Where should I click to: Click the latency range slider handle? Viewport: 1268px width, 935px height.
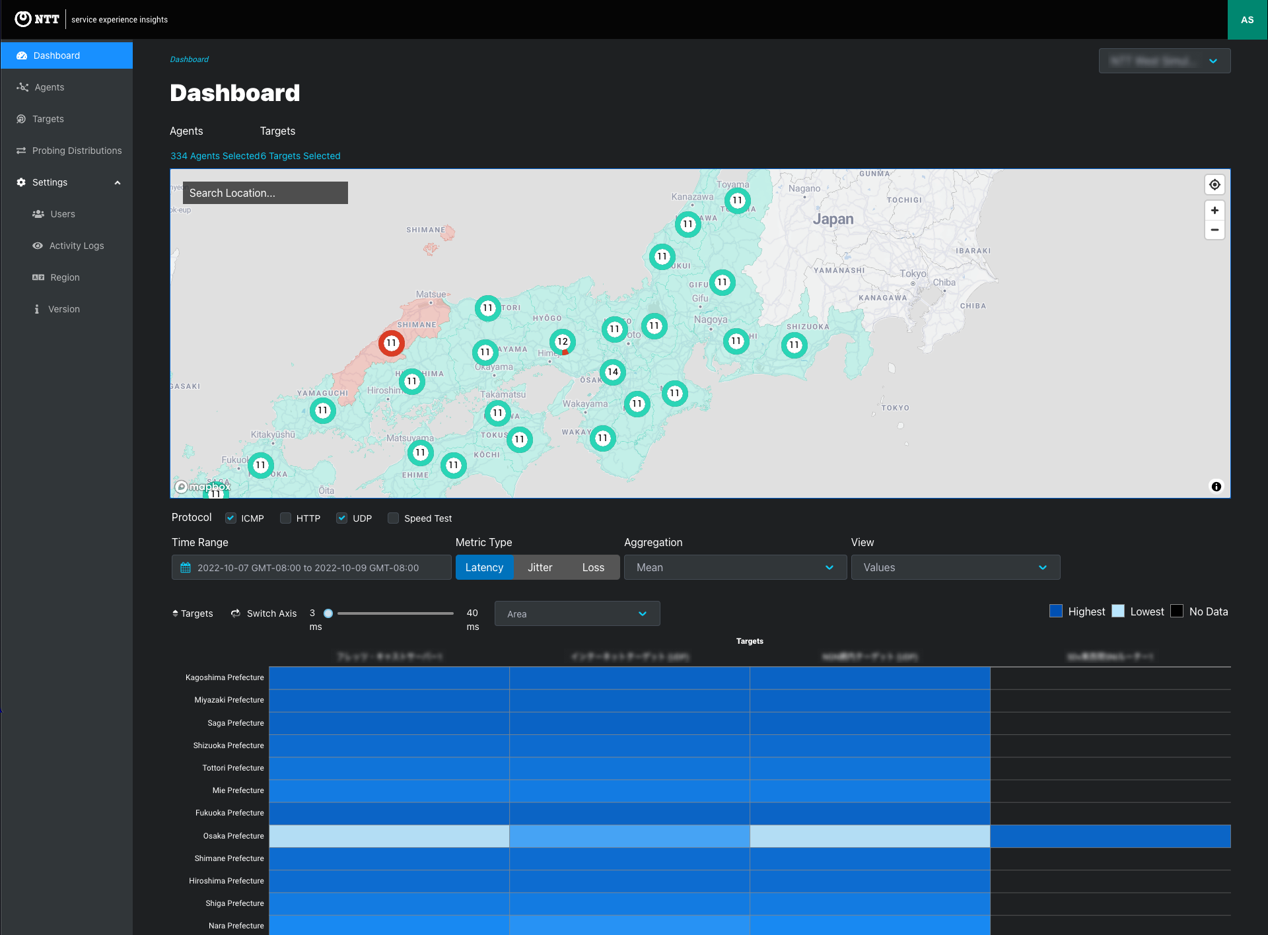click(328, 613)
